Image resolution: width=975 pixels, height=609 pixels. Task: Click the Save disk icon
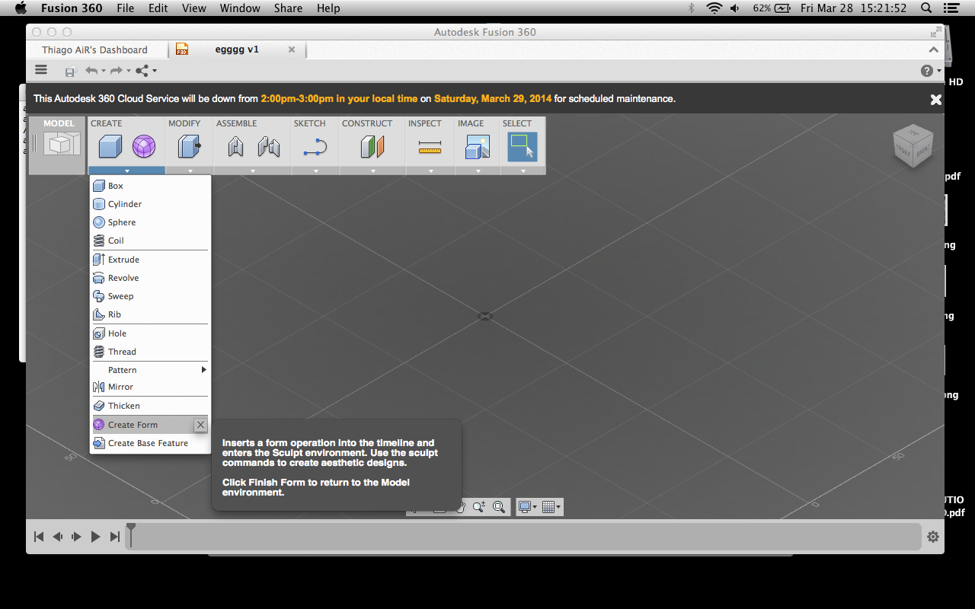pos(71,71)
